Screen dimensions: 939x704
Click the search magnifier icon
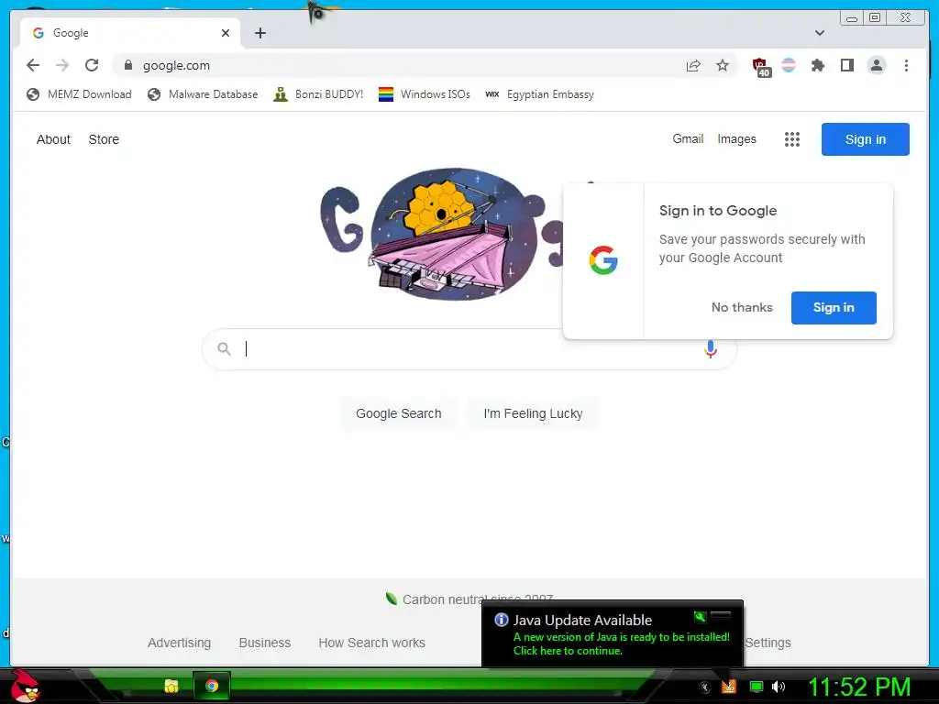point(224,349)
